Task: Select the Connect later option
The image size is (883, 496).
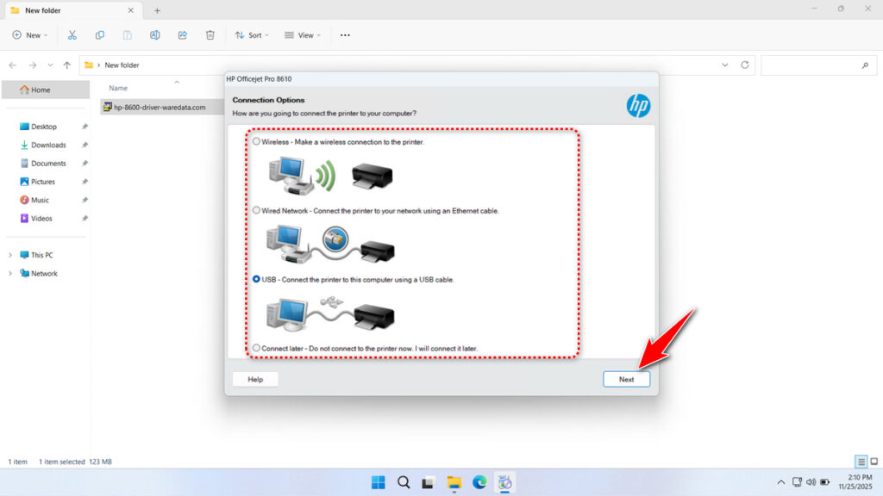Action: [256, 348]
